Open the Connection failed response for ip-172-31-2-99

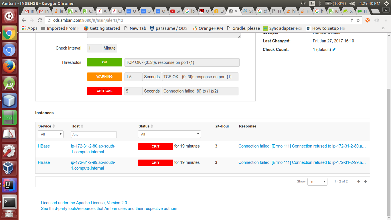pyautogui.click(x=302, y=162)
